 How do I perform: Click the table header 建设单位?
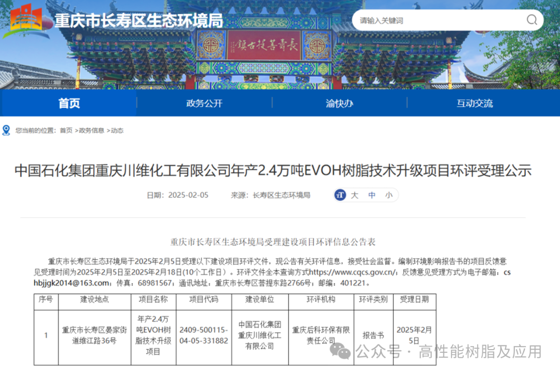(x=260, y=299)
